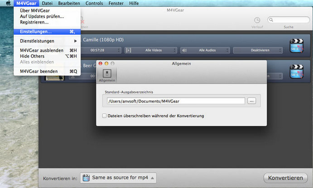Image resolution: width=313 pixels, height=188 pixels.
Task: Open the Alle Videos dropdown
Action: 151,50
